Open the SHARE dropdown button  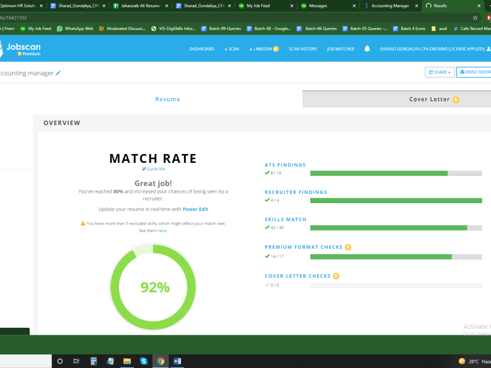tap(439, 72)
